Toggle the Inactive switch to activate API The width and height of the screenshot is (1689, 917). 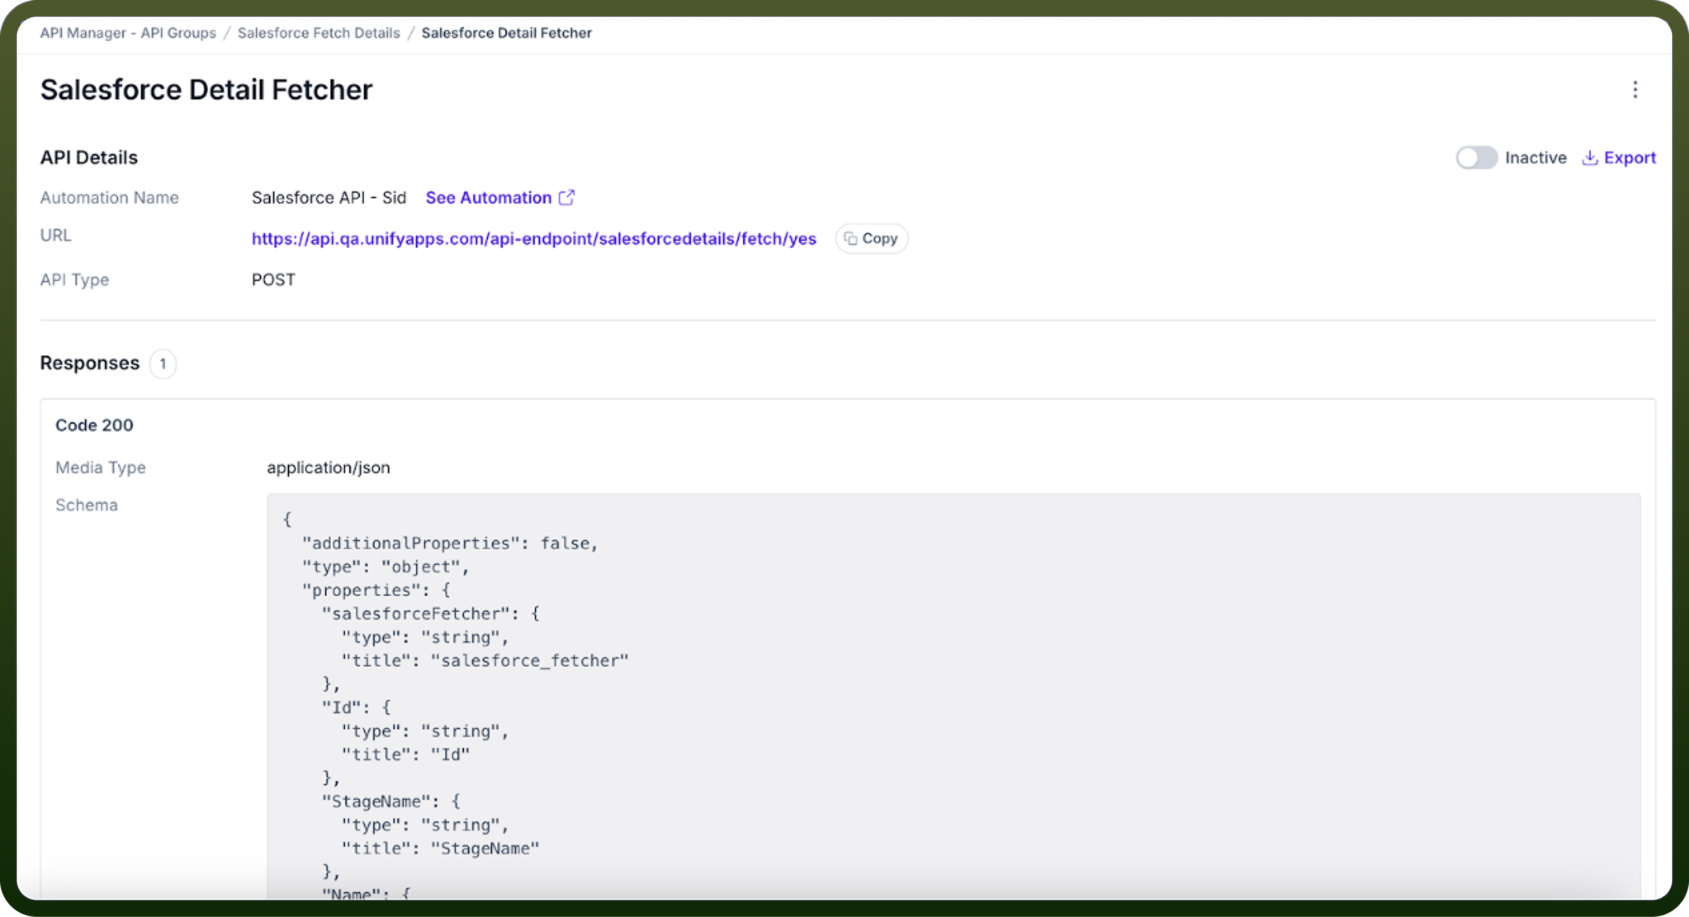coord(1477,158)
